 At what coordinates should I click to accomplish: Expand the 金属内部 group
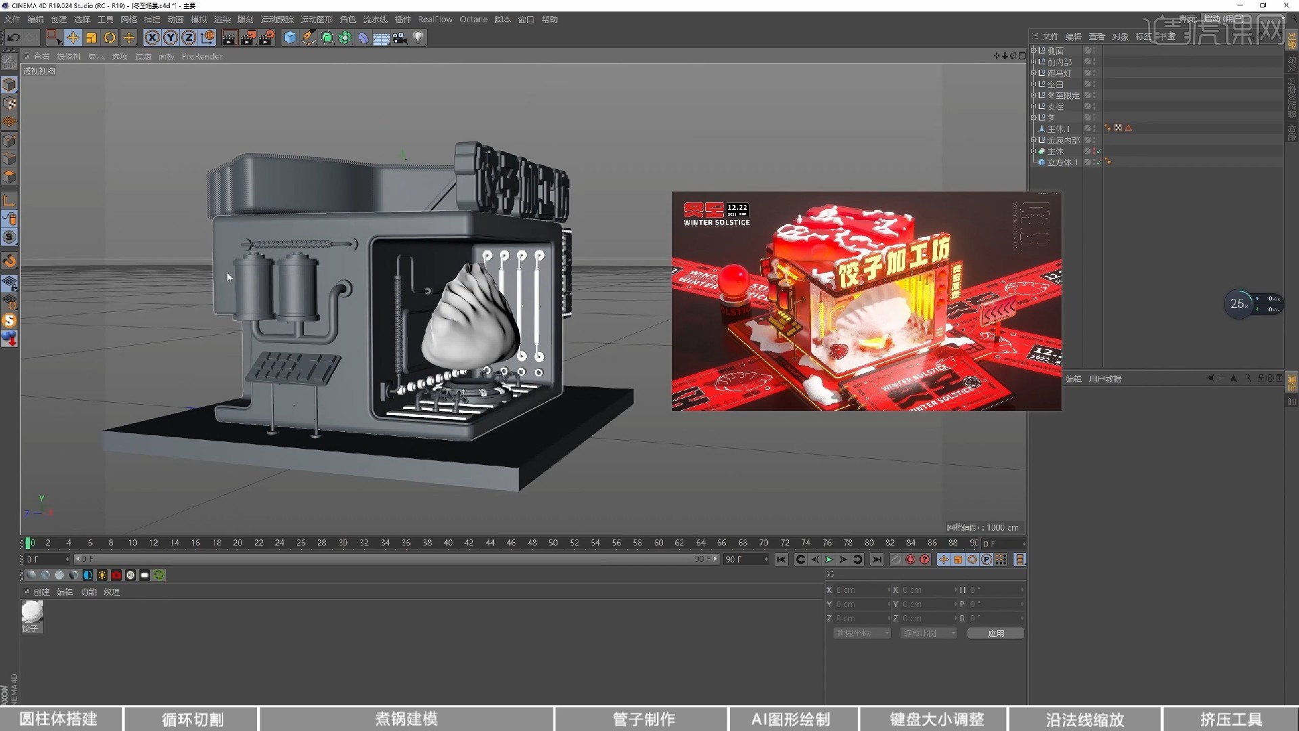[1033, 140]
